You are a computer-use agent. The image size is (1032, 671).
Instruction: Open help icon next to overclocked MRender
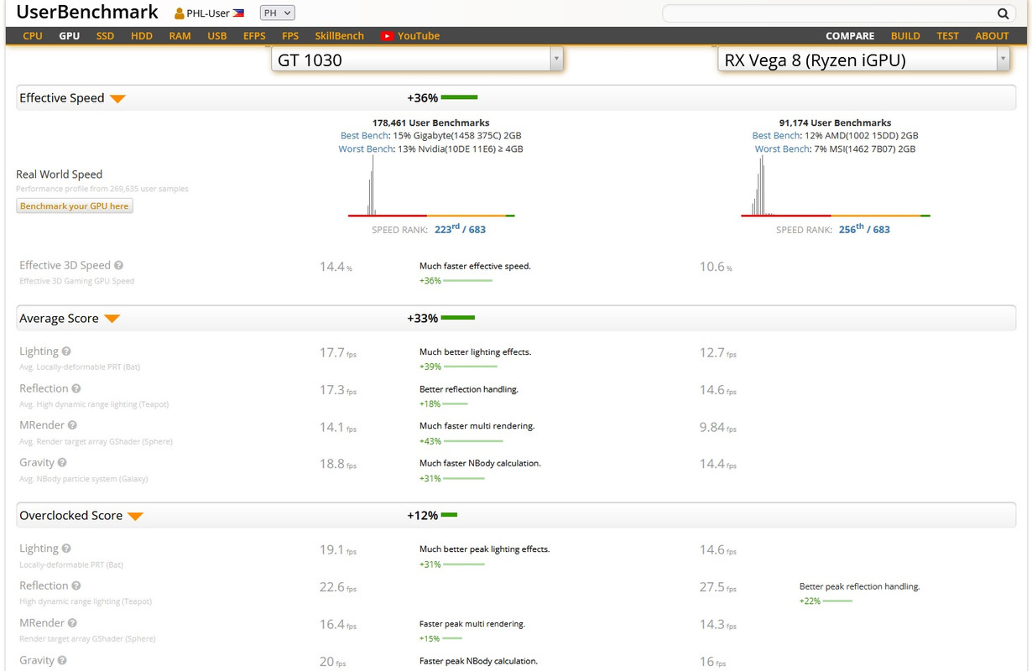(x=72, y=623)
